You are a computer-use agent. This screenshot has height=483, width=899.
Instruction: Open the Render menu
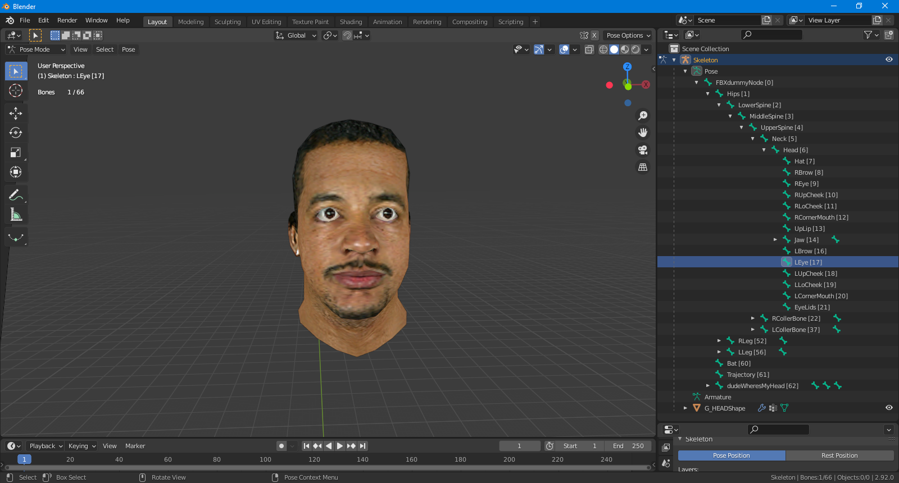67,20
